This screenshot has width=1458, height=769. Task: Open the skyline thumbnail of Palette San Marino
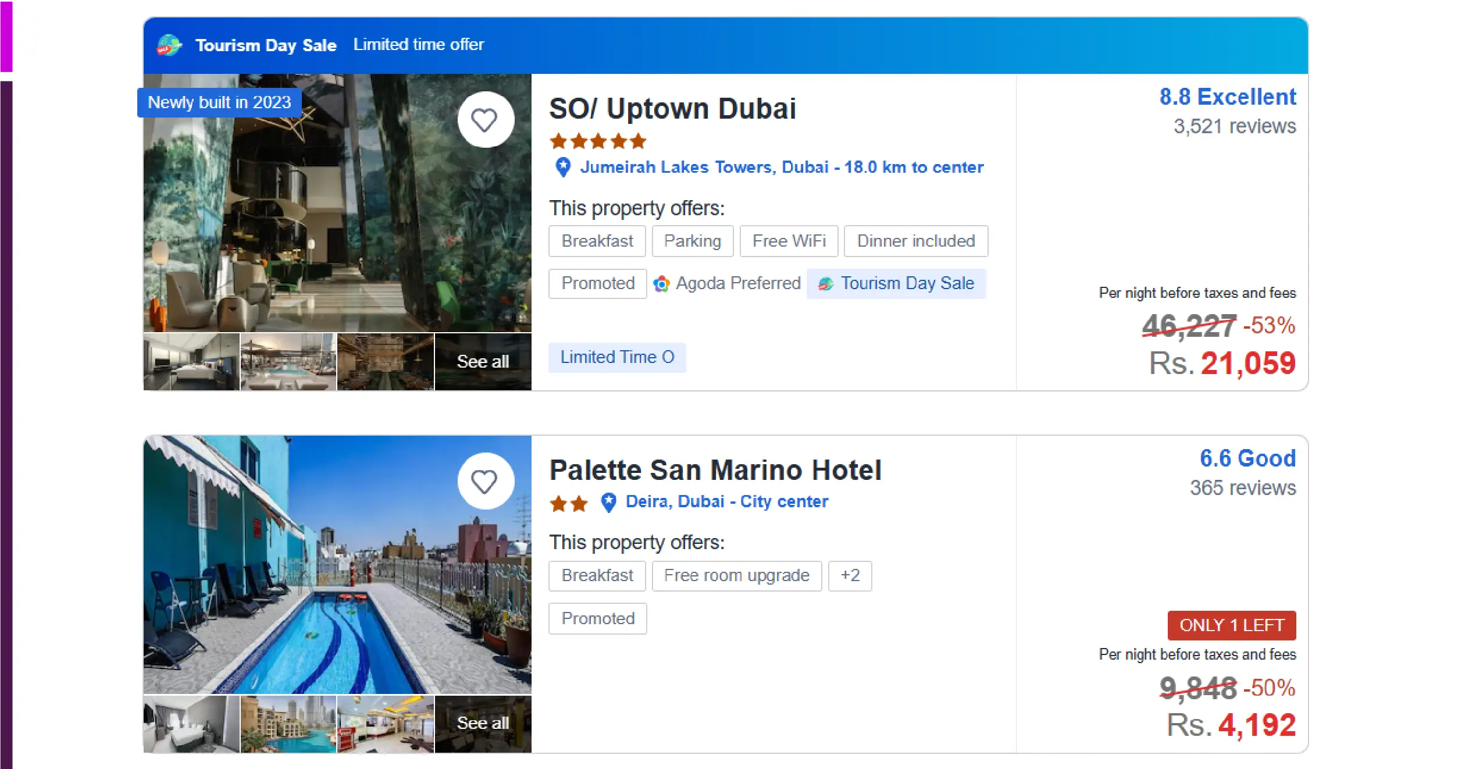click(288, 723)
